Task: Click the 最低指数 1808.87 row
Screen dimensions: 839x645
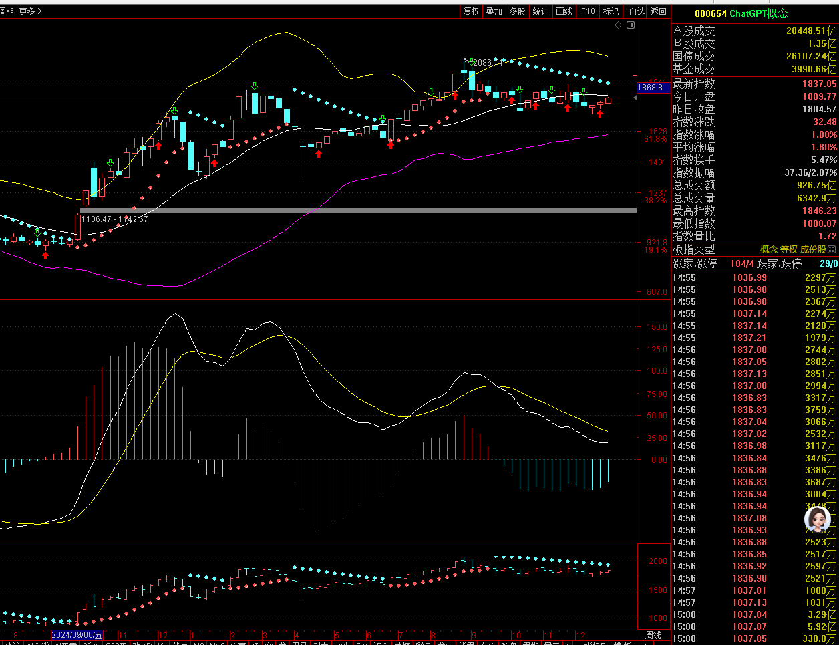Action: click(x=755, y=223)
